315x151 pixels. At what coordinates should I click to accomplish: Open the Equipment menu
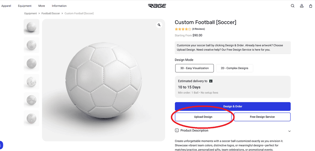click(25, 6)
